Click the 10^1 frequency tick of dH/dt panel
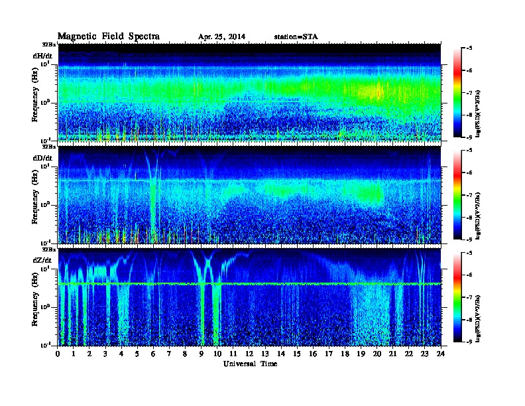Screen dimensions: 525x406 pyautogui.click(x=45, y=64)
